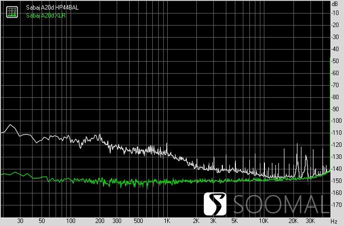Click the 5K frequency axis label
344x226 pixels.
[x=234, y=221]
